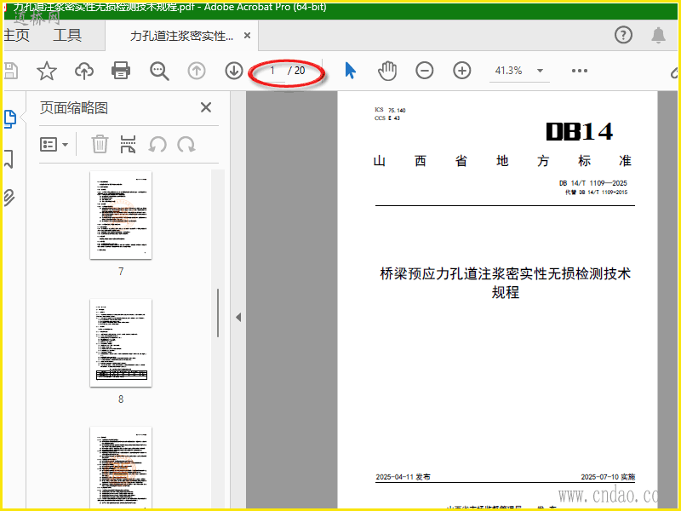Screen dimensions: 681x511
Task: Bookmark the file with the star icon
Action: point(47,71)
